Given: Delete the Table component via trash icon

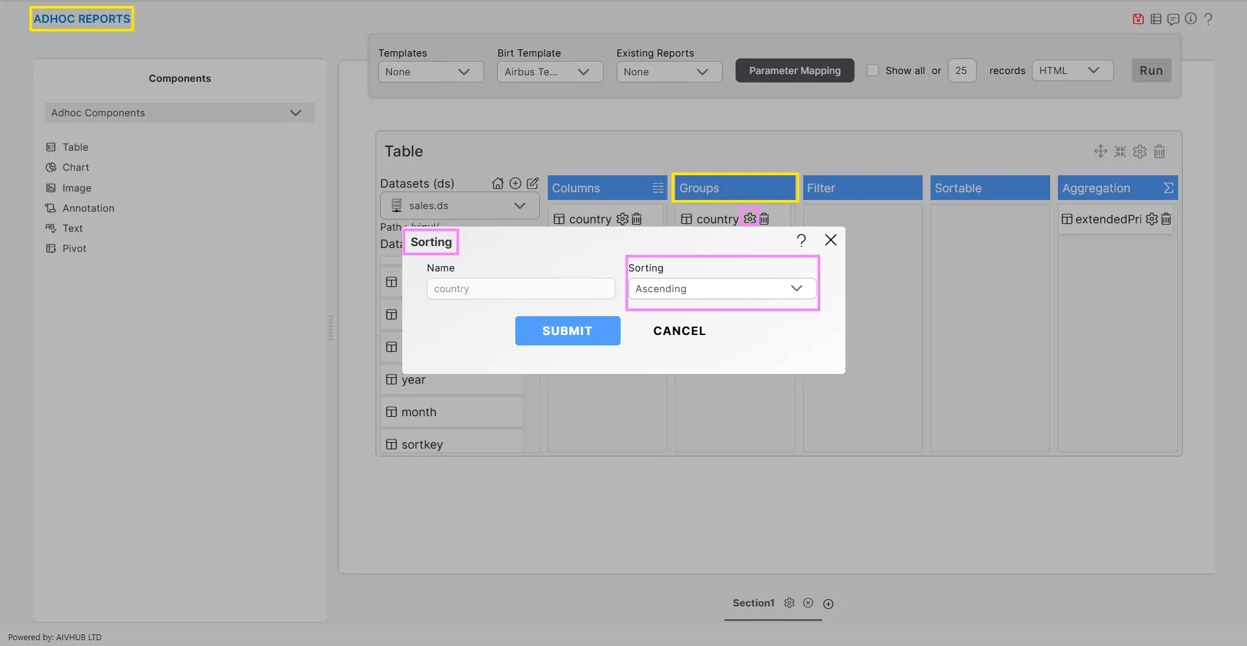Looking at the screenshot, I should pos(1159,152).
